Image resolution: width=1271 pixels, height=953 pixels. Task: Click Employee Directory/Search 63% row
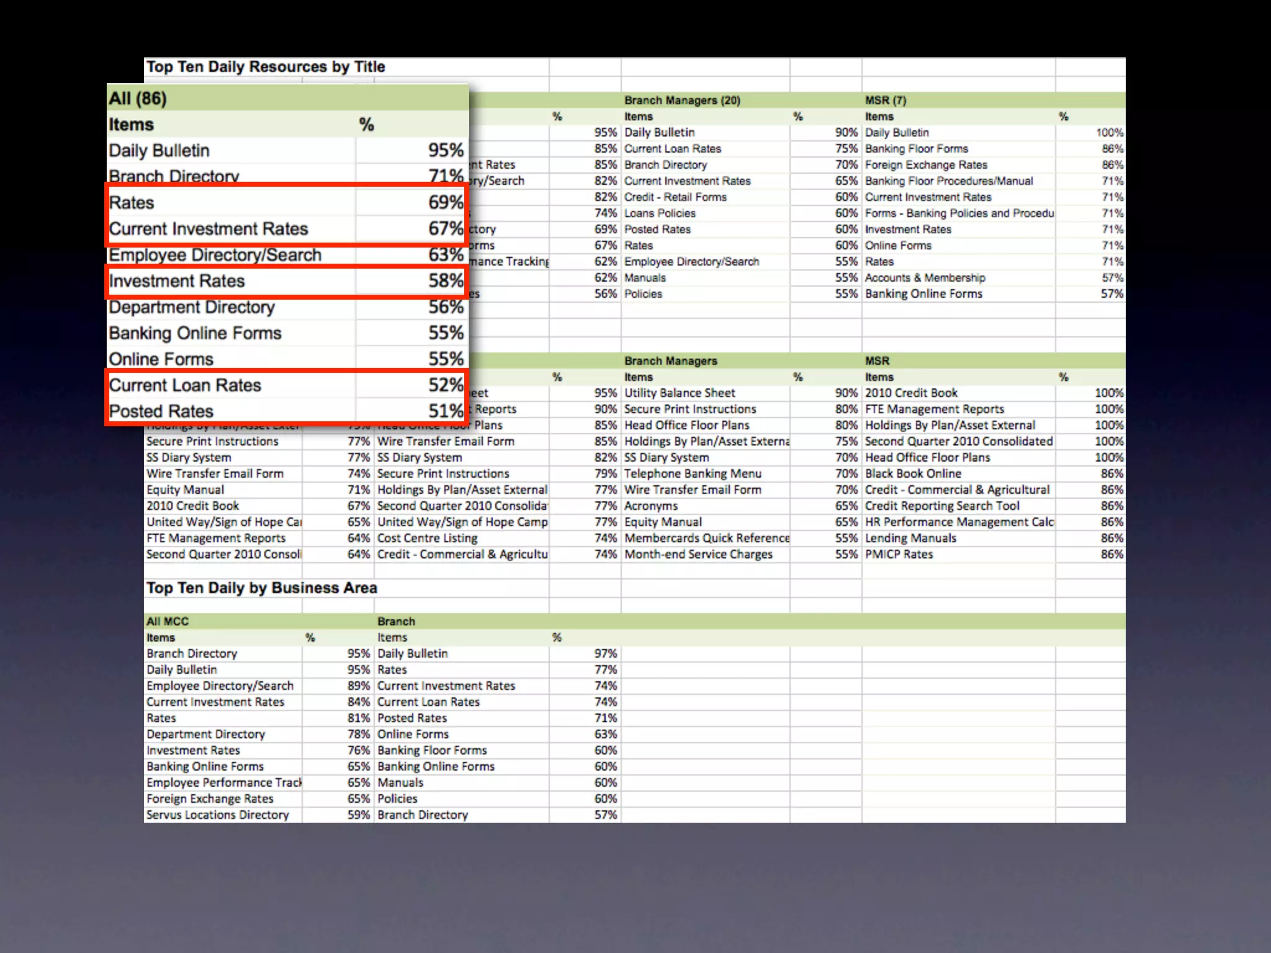coord(215,255)
